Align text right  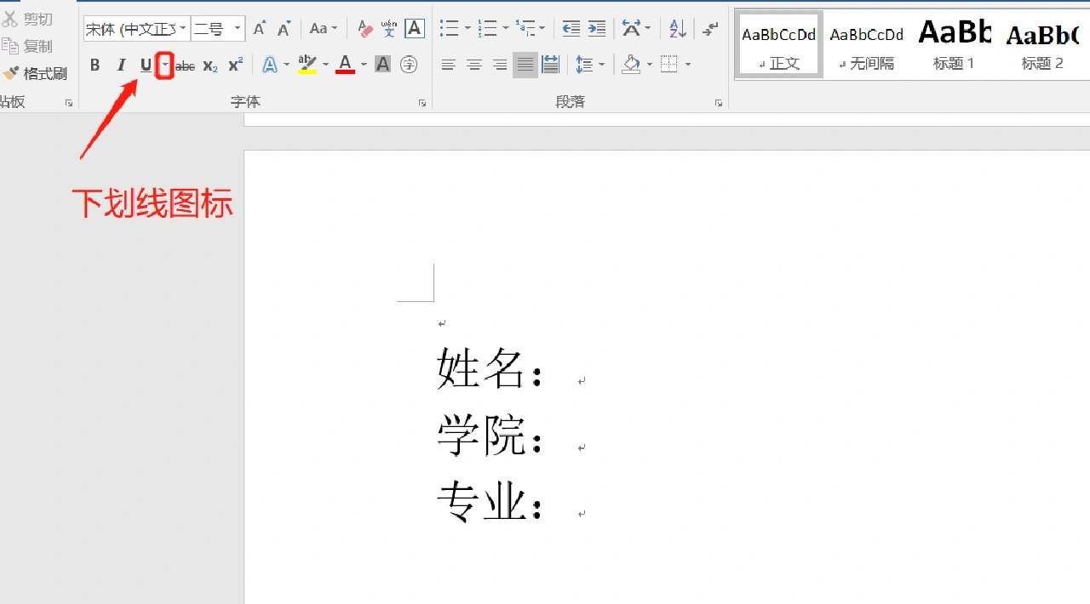500,65
